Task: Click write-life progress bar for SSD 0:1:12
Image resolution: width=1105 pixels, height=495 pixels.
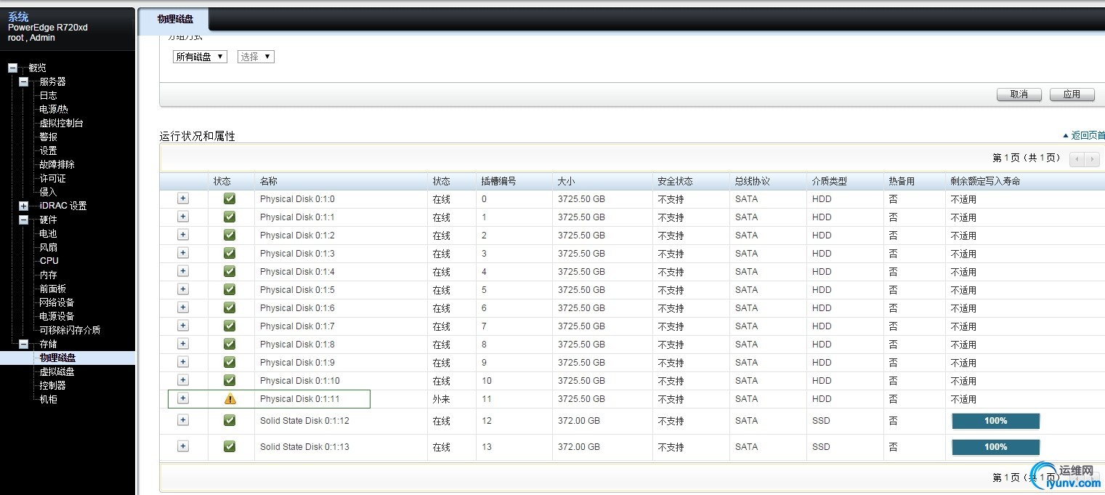Action: tap(996, 421)
